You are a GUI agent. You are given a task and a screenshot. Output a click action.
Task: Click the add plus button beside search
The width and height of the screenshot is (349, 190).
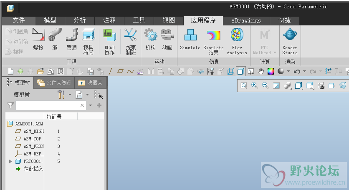click(99, 105)
